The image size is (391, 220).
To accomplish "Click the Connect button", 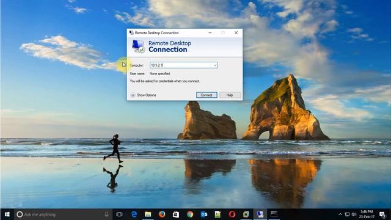I will click(x=206, y=95).
